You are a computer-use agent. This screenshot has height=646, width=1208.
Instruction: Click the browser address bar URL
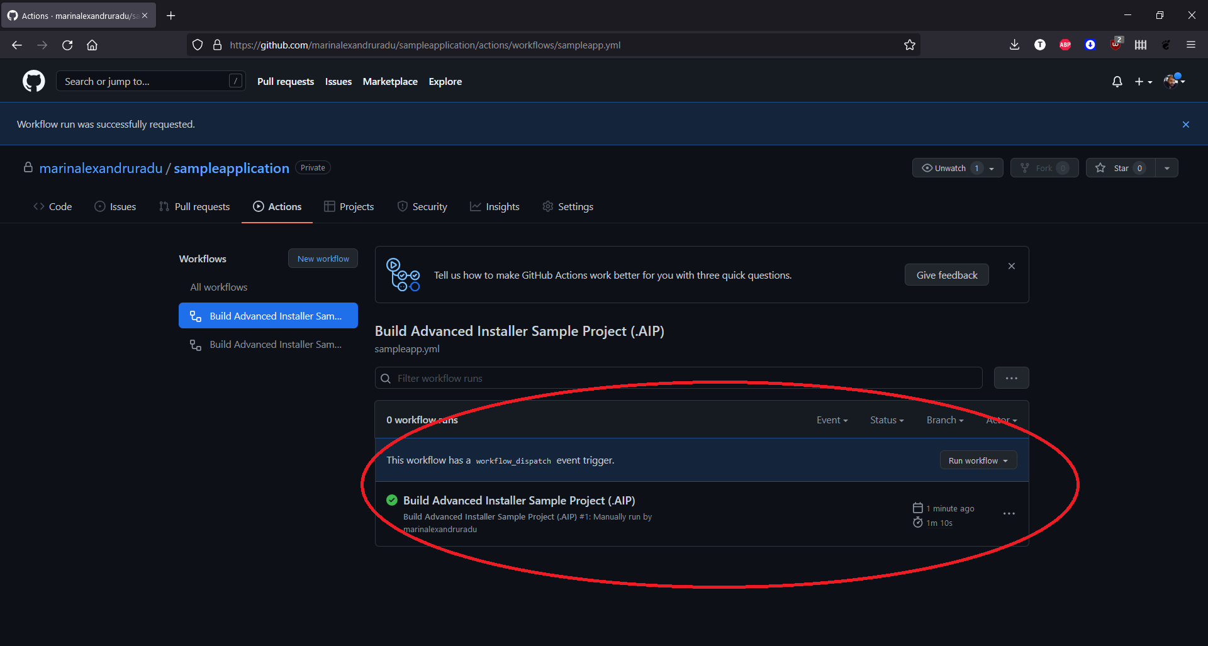pos(425,45)
